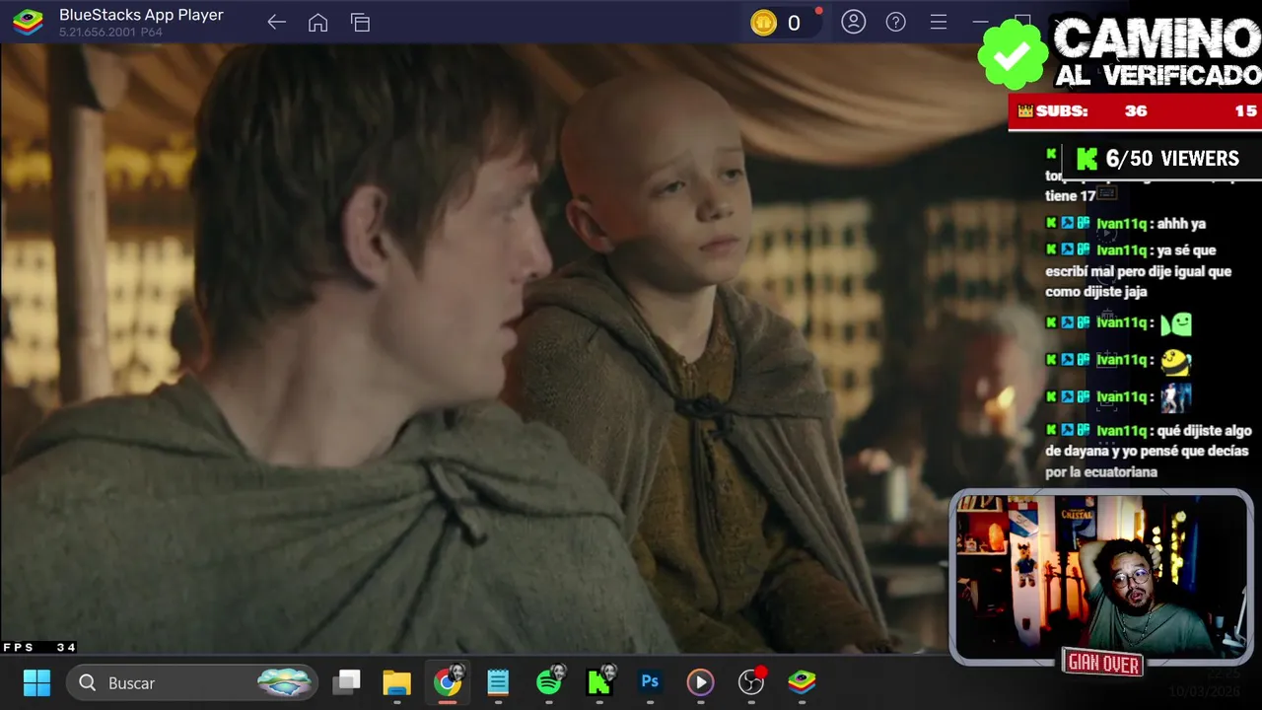Image resolution: width=1262 pixels, height=710 pixels.
Task: Open the Windows Start menu
Action: point(36,682)
